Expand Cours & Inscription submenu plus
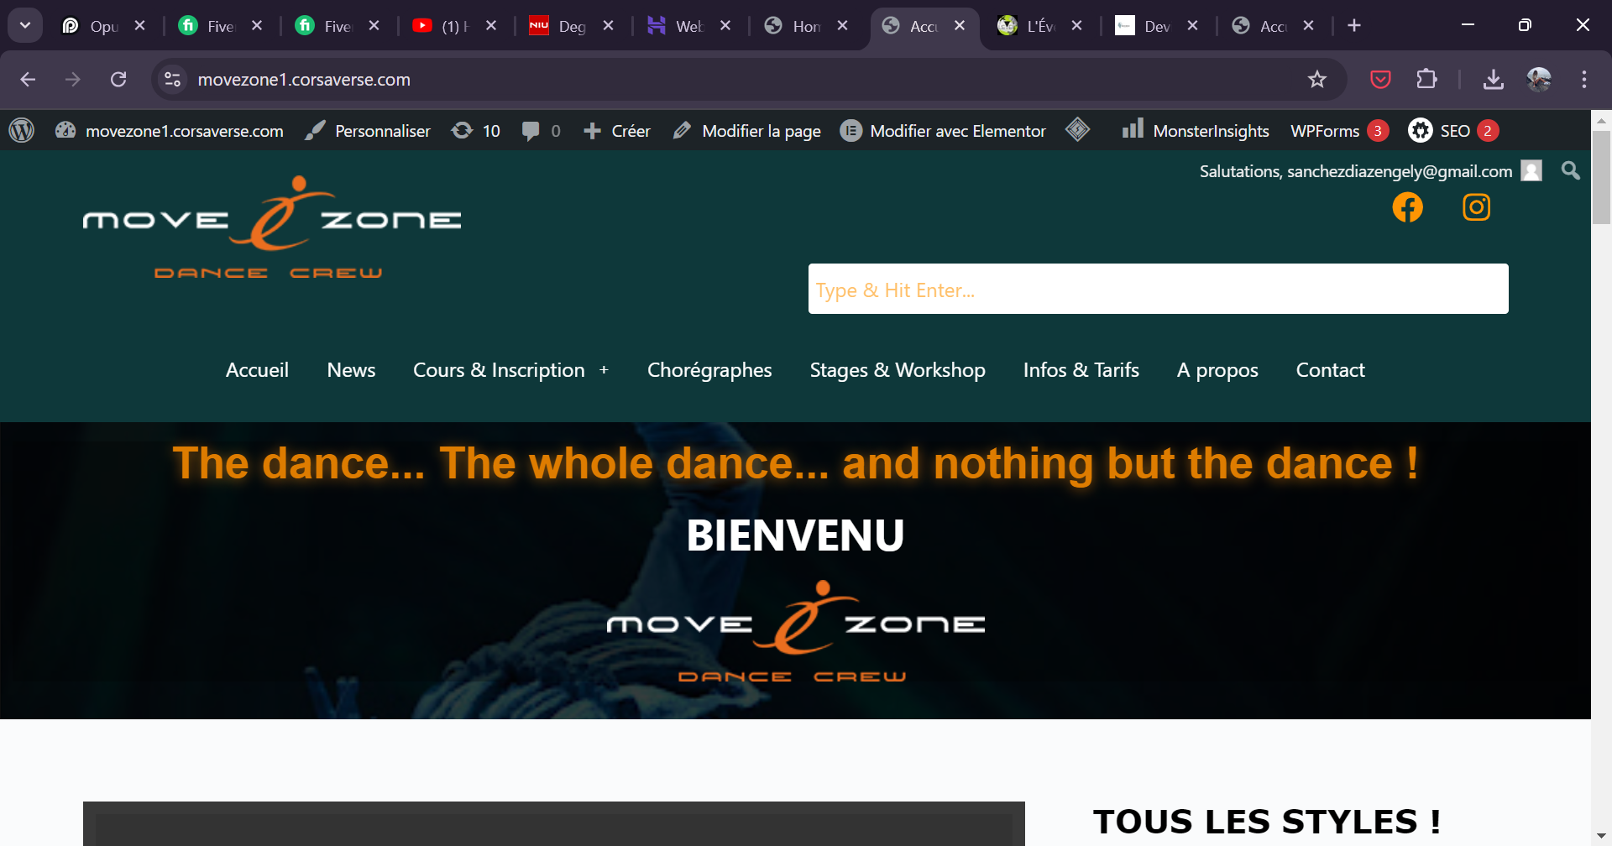This screenshot has height=846, width=1612. pyautogui.click(x=604, y=370)
